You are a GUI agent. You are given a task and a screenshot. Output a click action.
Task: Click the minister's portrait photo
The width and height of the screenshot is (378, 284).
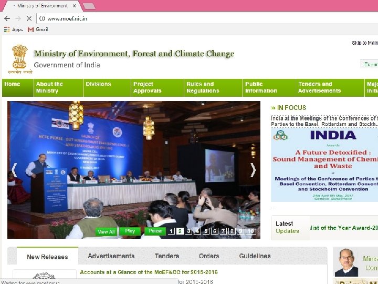click(x=346, y=262)
